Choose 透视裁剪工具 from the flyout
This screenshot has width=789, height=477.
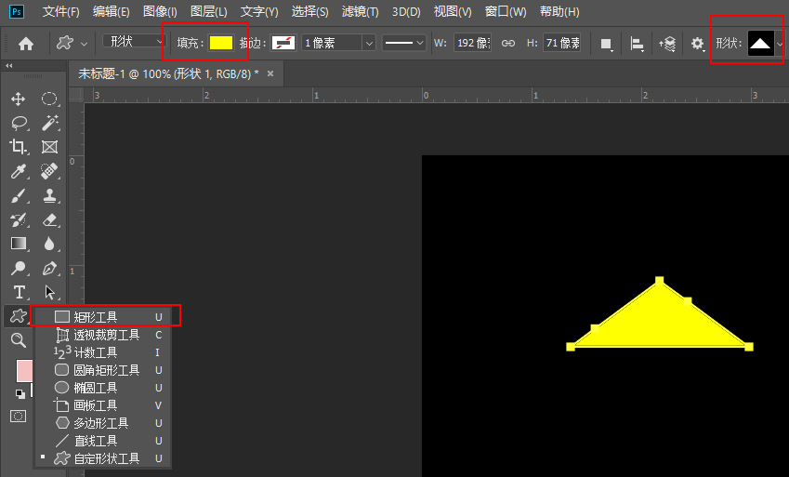[102, 335]
